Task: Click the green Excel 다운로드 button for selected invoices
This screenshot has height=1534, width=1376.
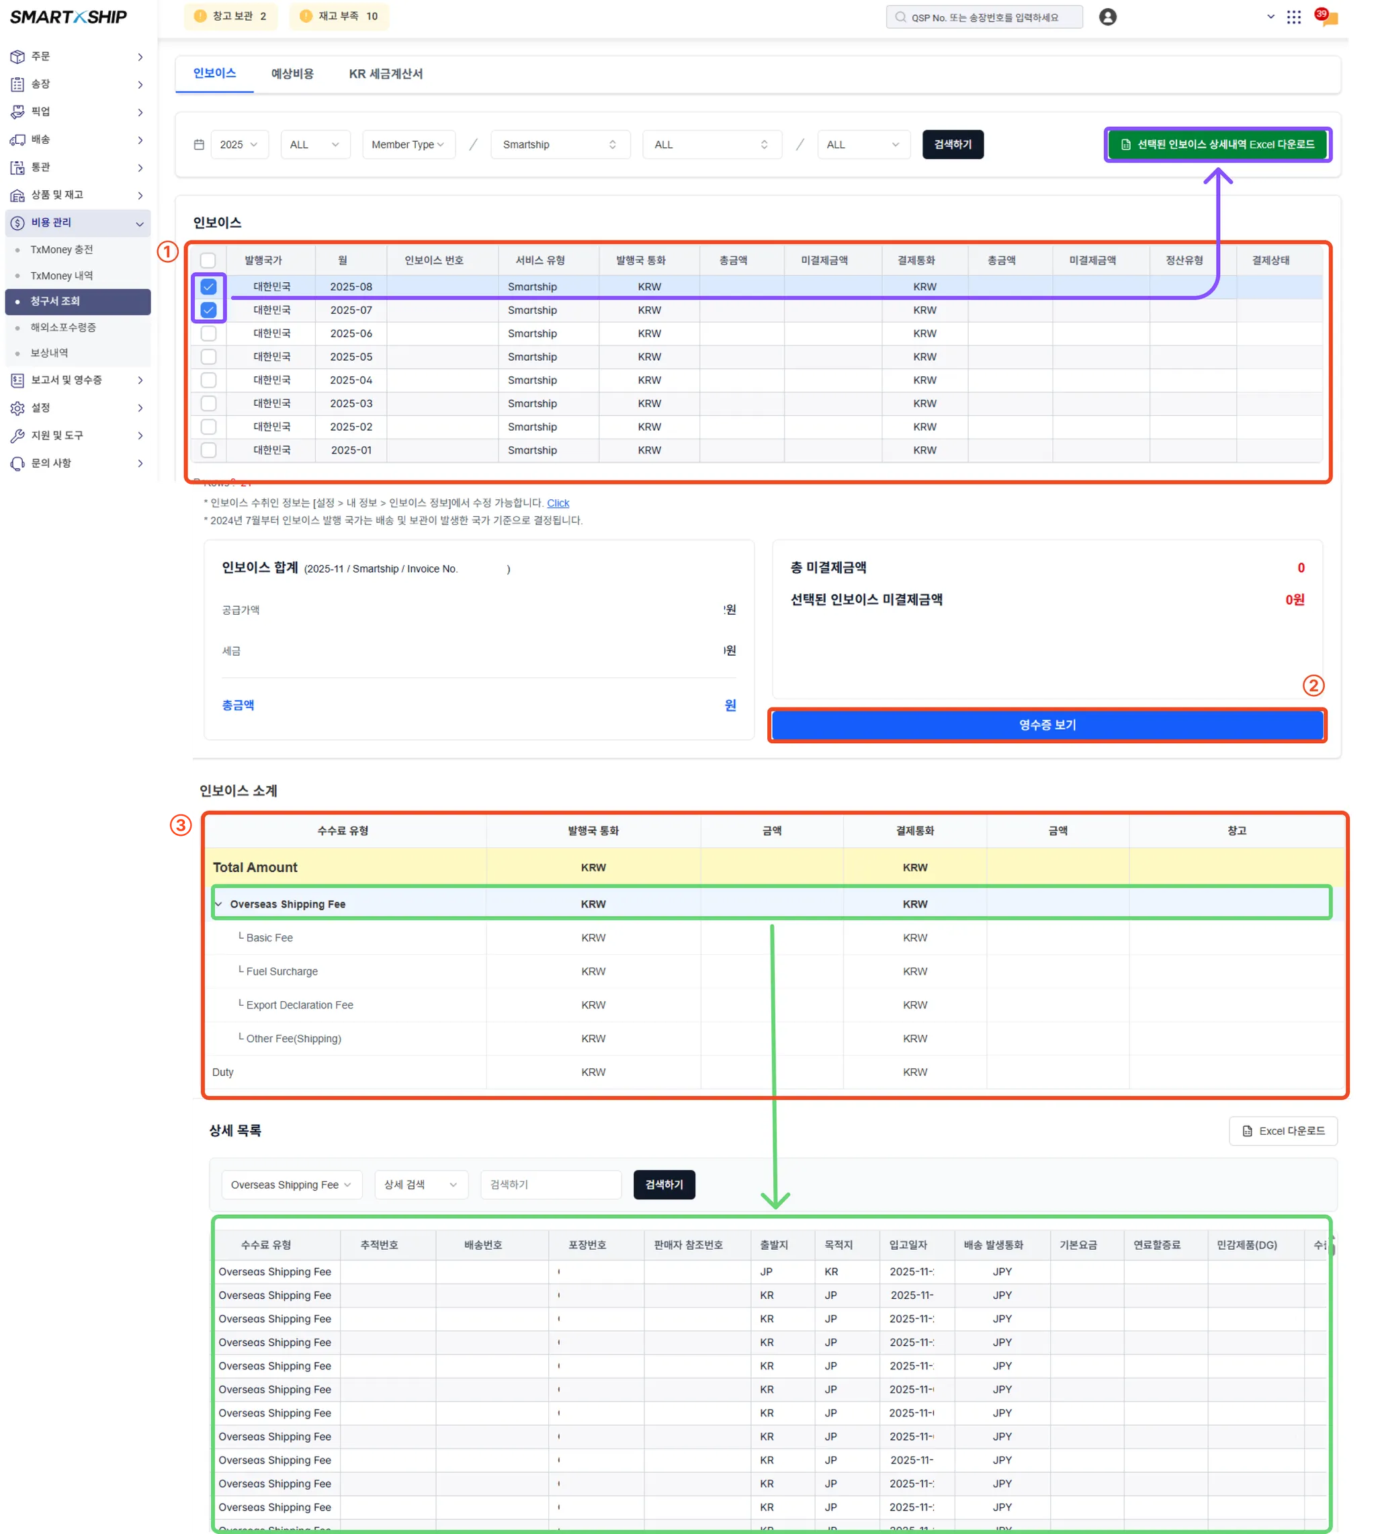Action: (1217, 144)
